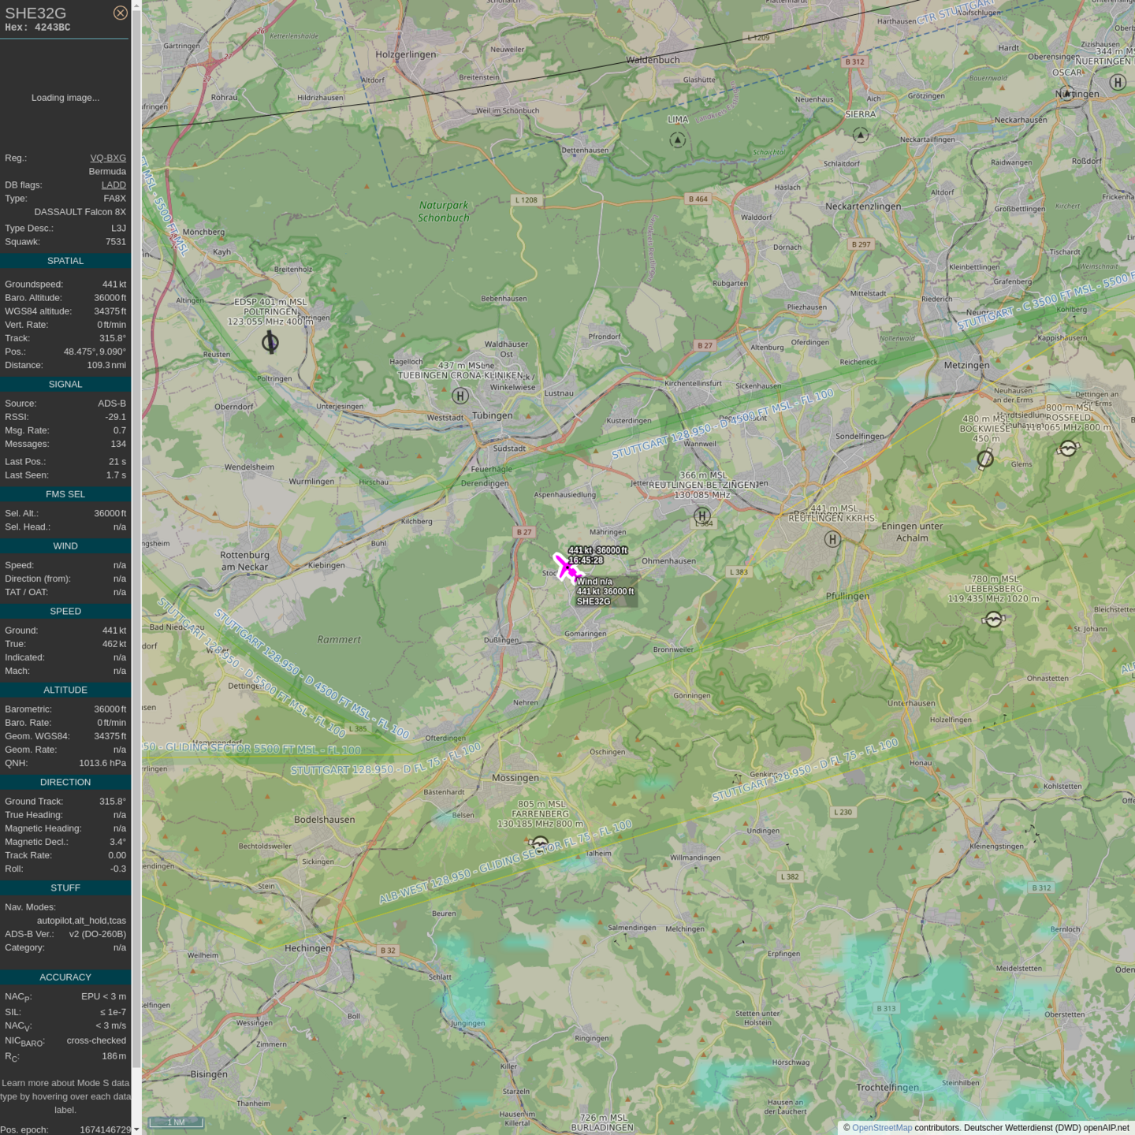This screenshot has width=1135, height=1135.
Task: Open registration link VQ-BXG
Action: 108,158
